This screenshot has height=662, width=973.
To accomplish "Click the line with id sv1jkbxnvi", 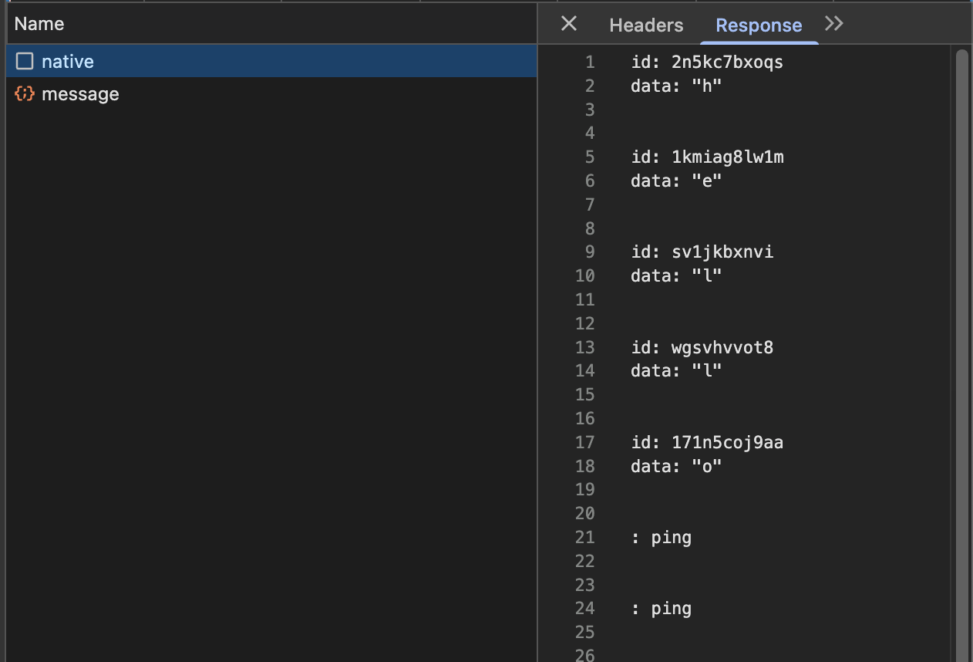I will click(702, 252).
